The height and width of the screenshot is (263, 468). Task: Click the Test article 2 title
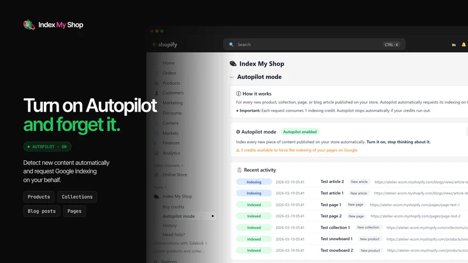(332, 182)
